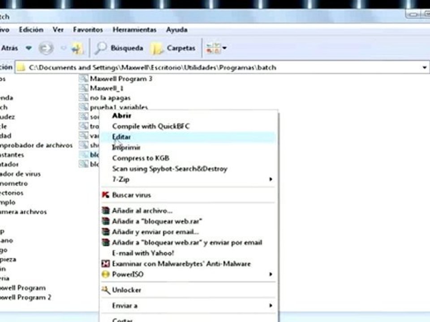Viewport: 430px width, 322px height.
Task: Click the address bar path field
Action: [x=222, y=68]
